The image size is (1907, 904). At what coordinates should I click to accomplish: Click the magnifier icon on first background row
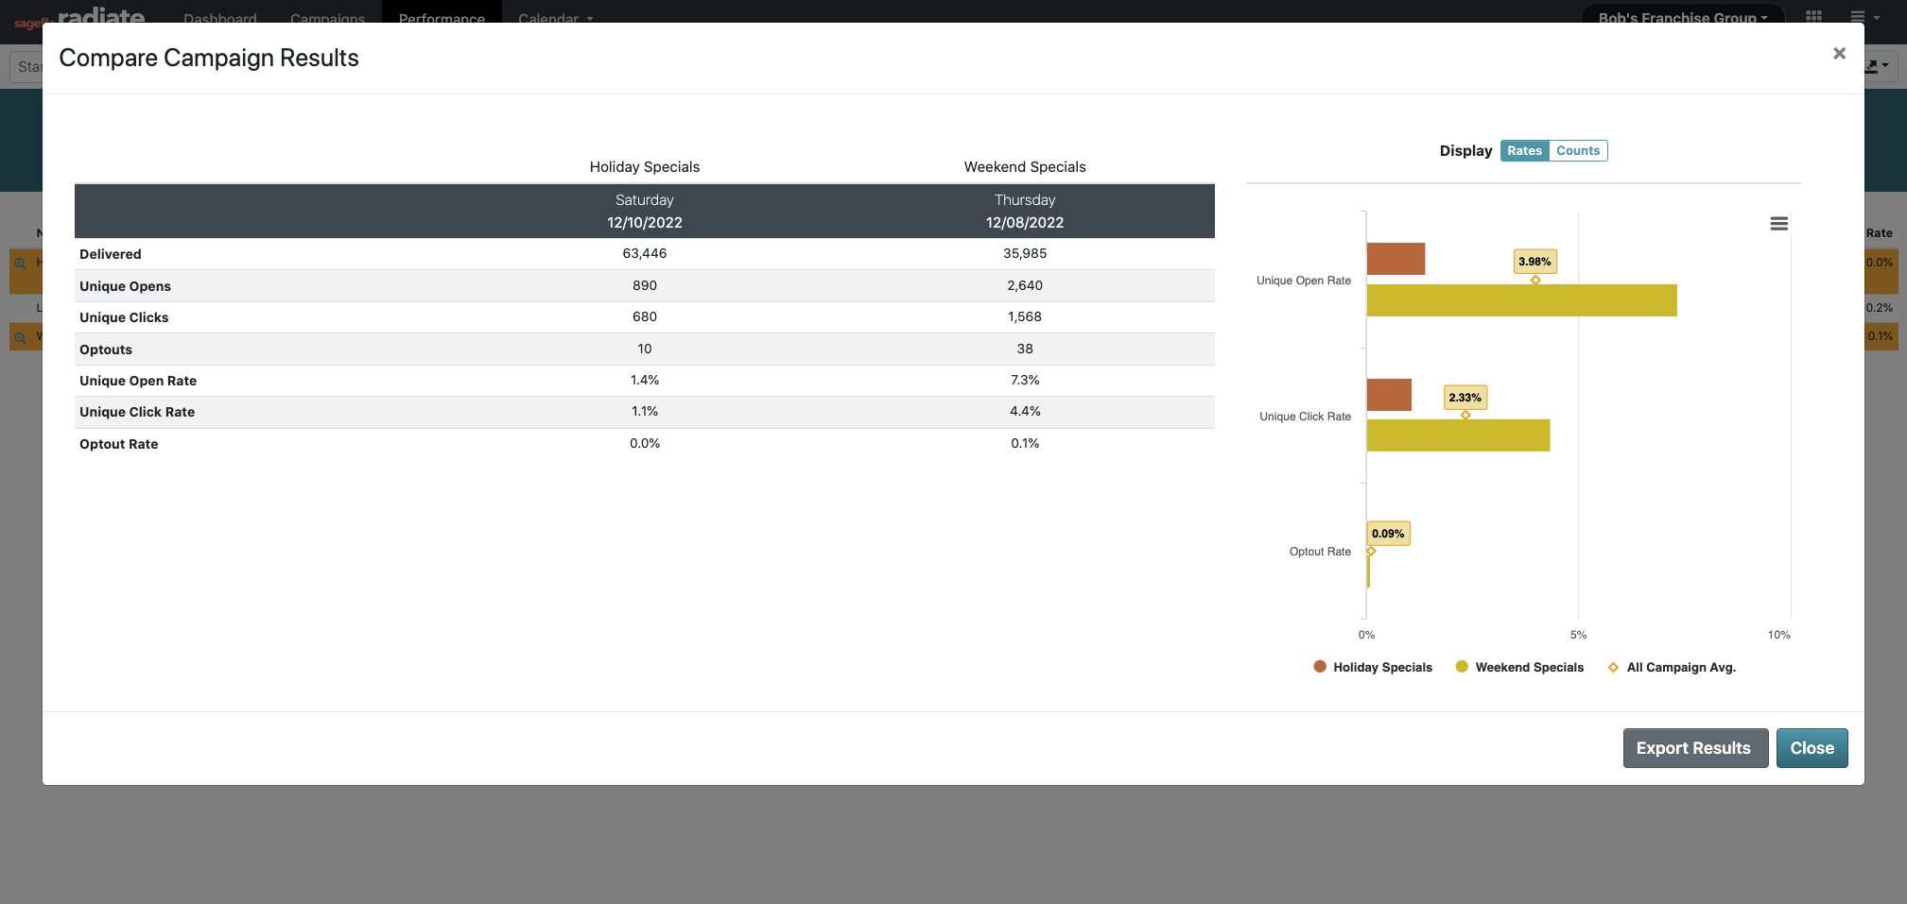20,263
